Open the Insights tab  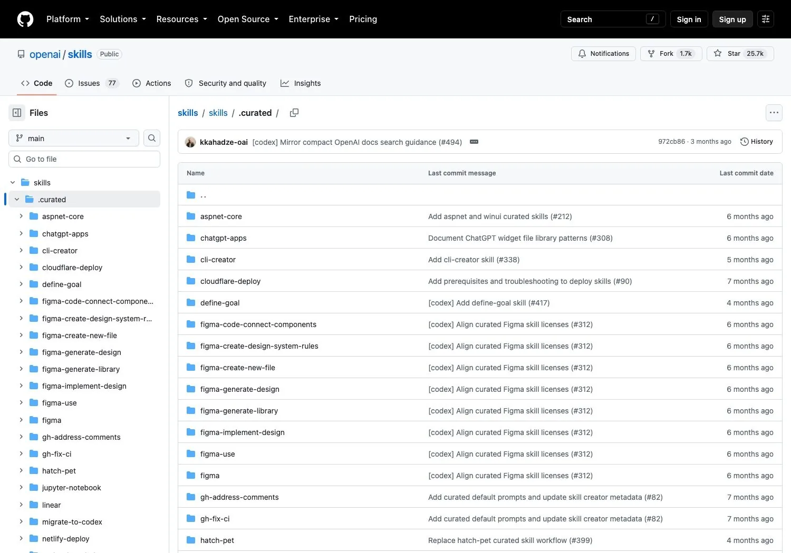tap(301, 83)
